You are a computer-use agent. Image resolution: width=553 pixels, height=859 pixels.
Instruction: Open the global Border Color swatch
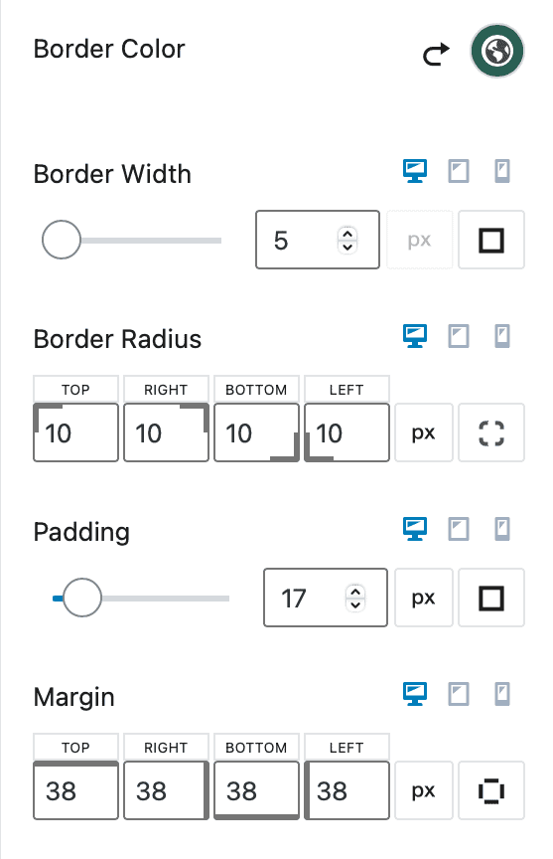point(497,51)
